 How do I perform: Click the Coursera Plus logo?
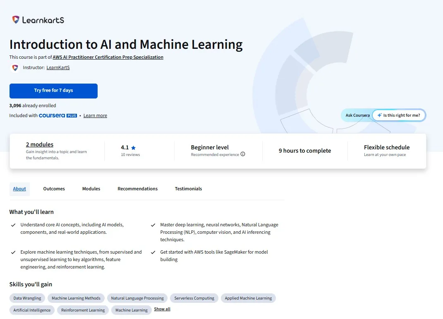coord(57,115)
